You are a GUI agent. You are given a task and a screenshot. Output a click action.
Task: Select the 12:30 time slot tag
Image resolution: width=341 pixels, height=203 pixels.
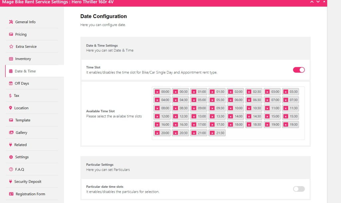pyautogui.click(x=183, y=116)
